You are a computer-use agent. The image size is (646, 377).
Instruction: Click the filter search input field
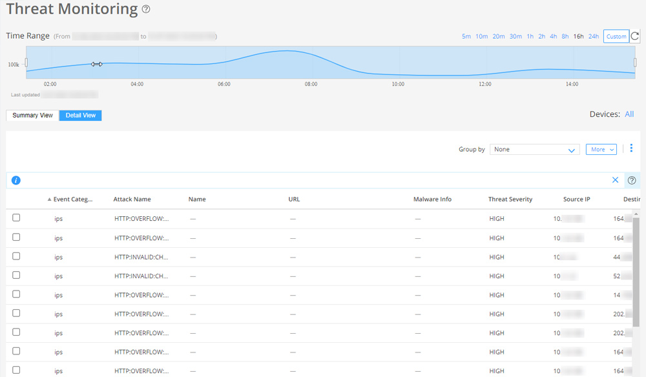coord(310,180)
